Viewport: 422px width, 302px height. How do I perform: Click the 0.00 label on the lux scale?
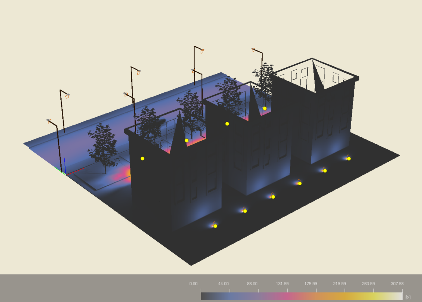click(x=193, y=284)
